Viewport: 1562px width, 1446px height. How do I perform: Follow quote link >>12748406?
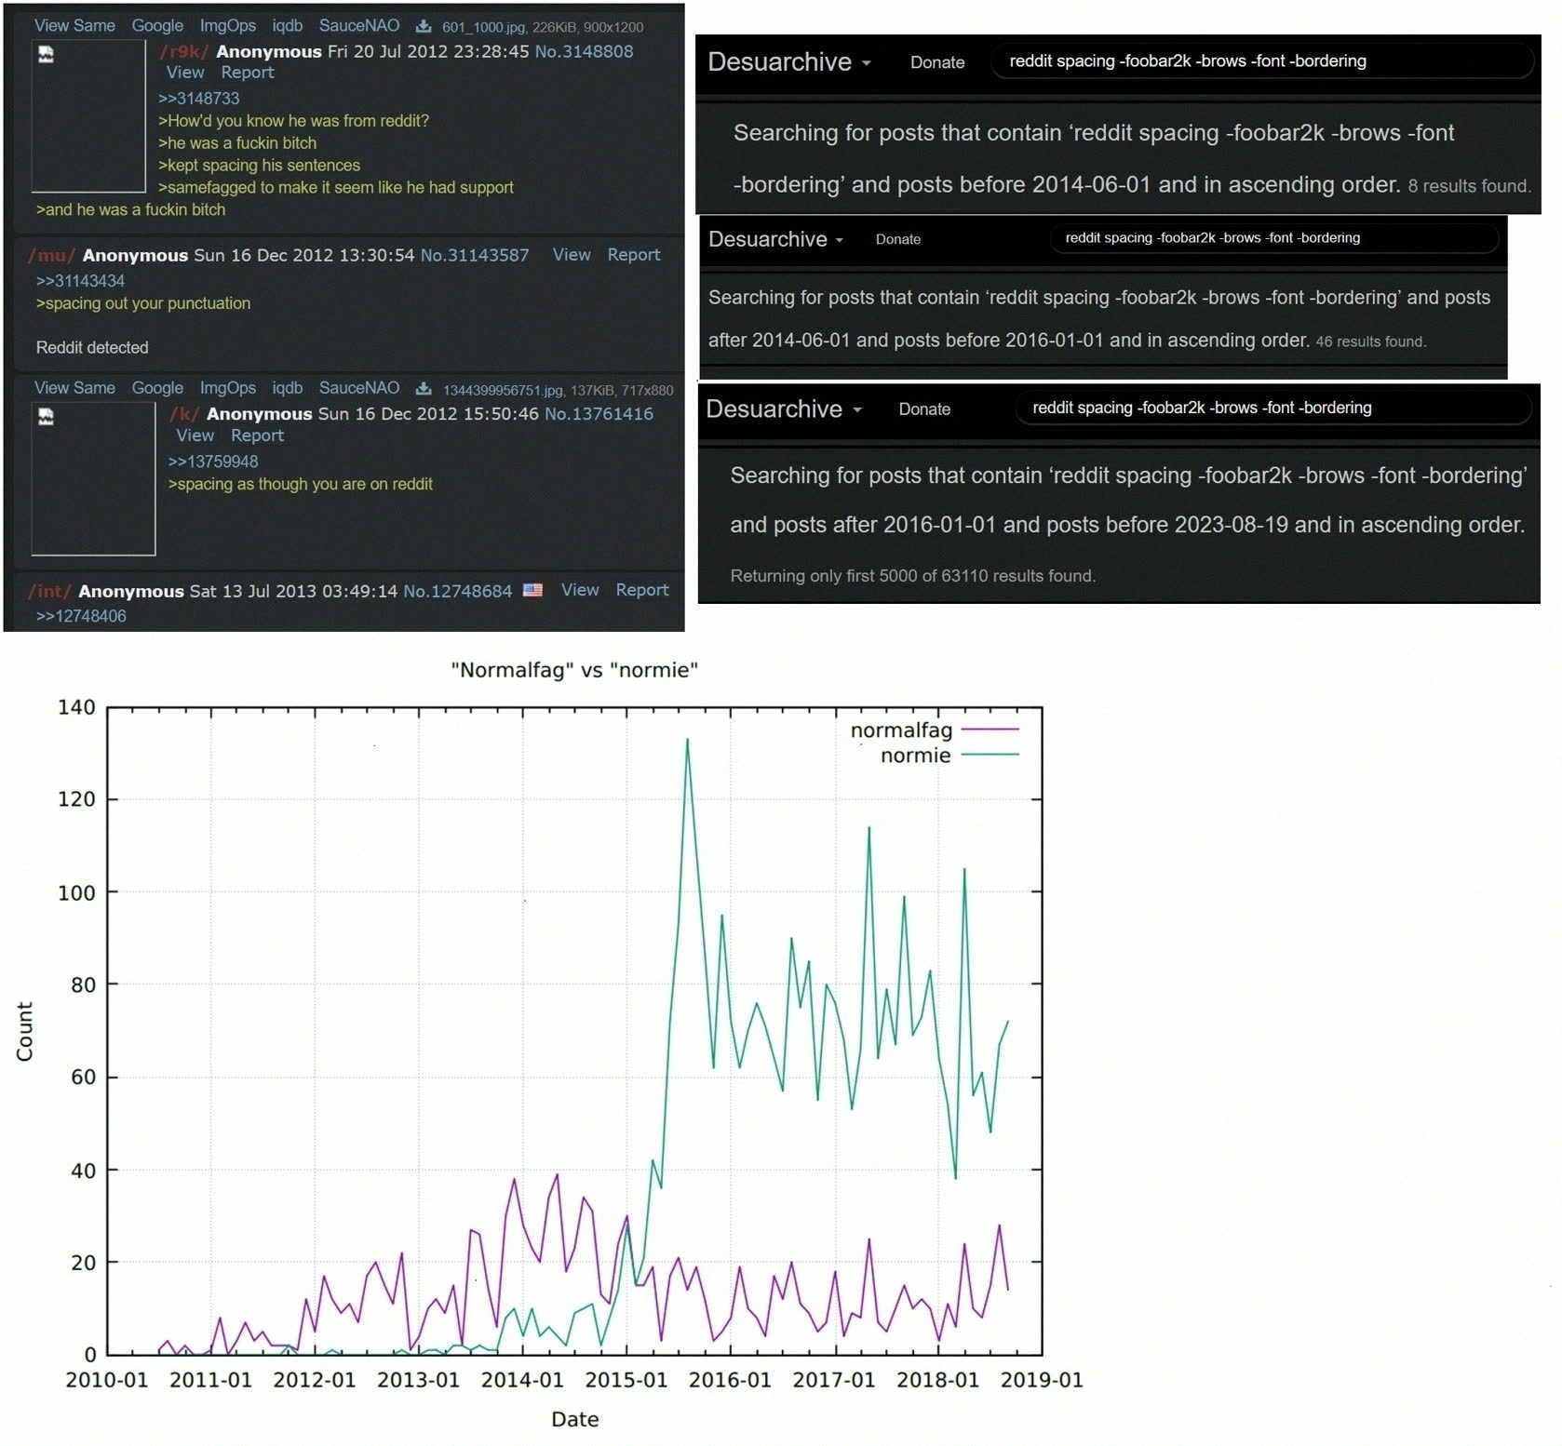click(x=81, y=615)
